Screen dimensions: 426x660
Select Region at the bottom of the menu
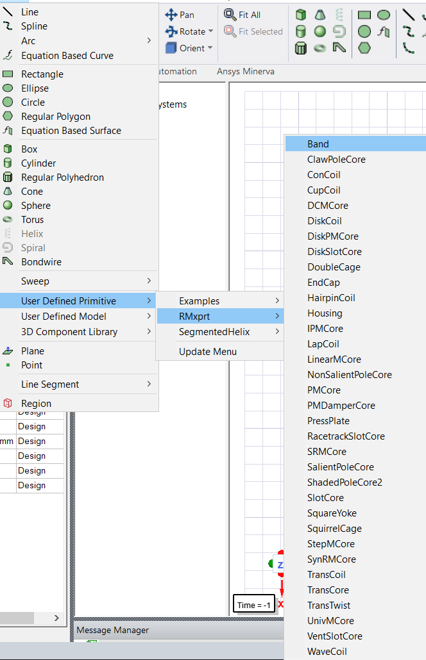pyautogui.click(x=36, y=404)
